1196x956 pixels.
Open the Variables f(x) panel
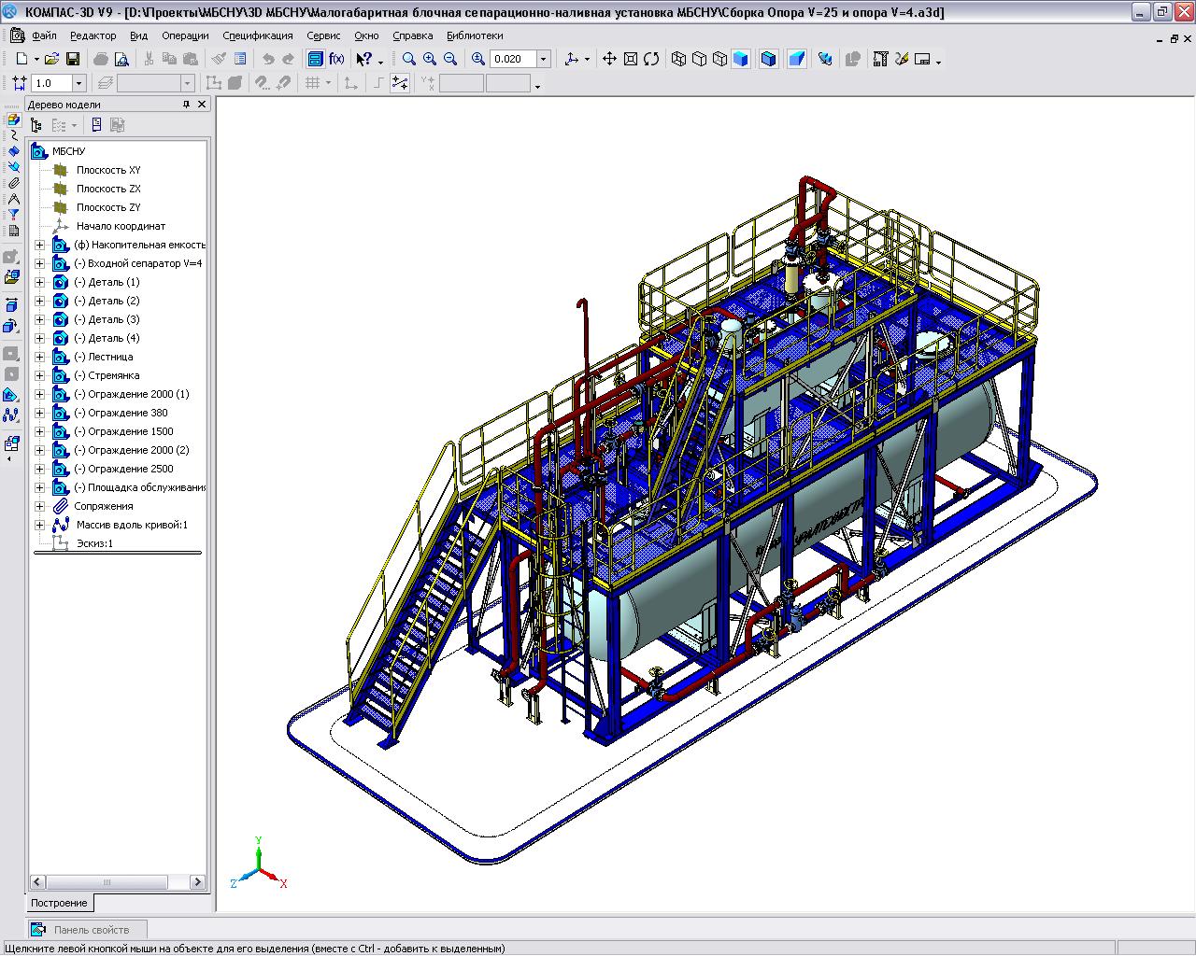(336, 59)
